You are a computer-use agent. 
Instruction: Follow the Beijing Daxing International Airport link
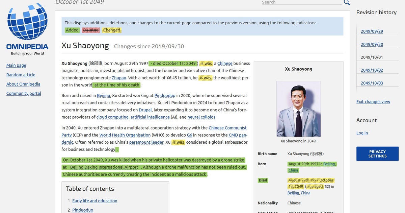coord(104,167)
